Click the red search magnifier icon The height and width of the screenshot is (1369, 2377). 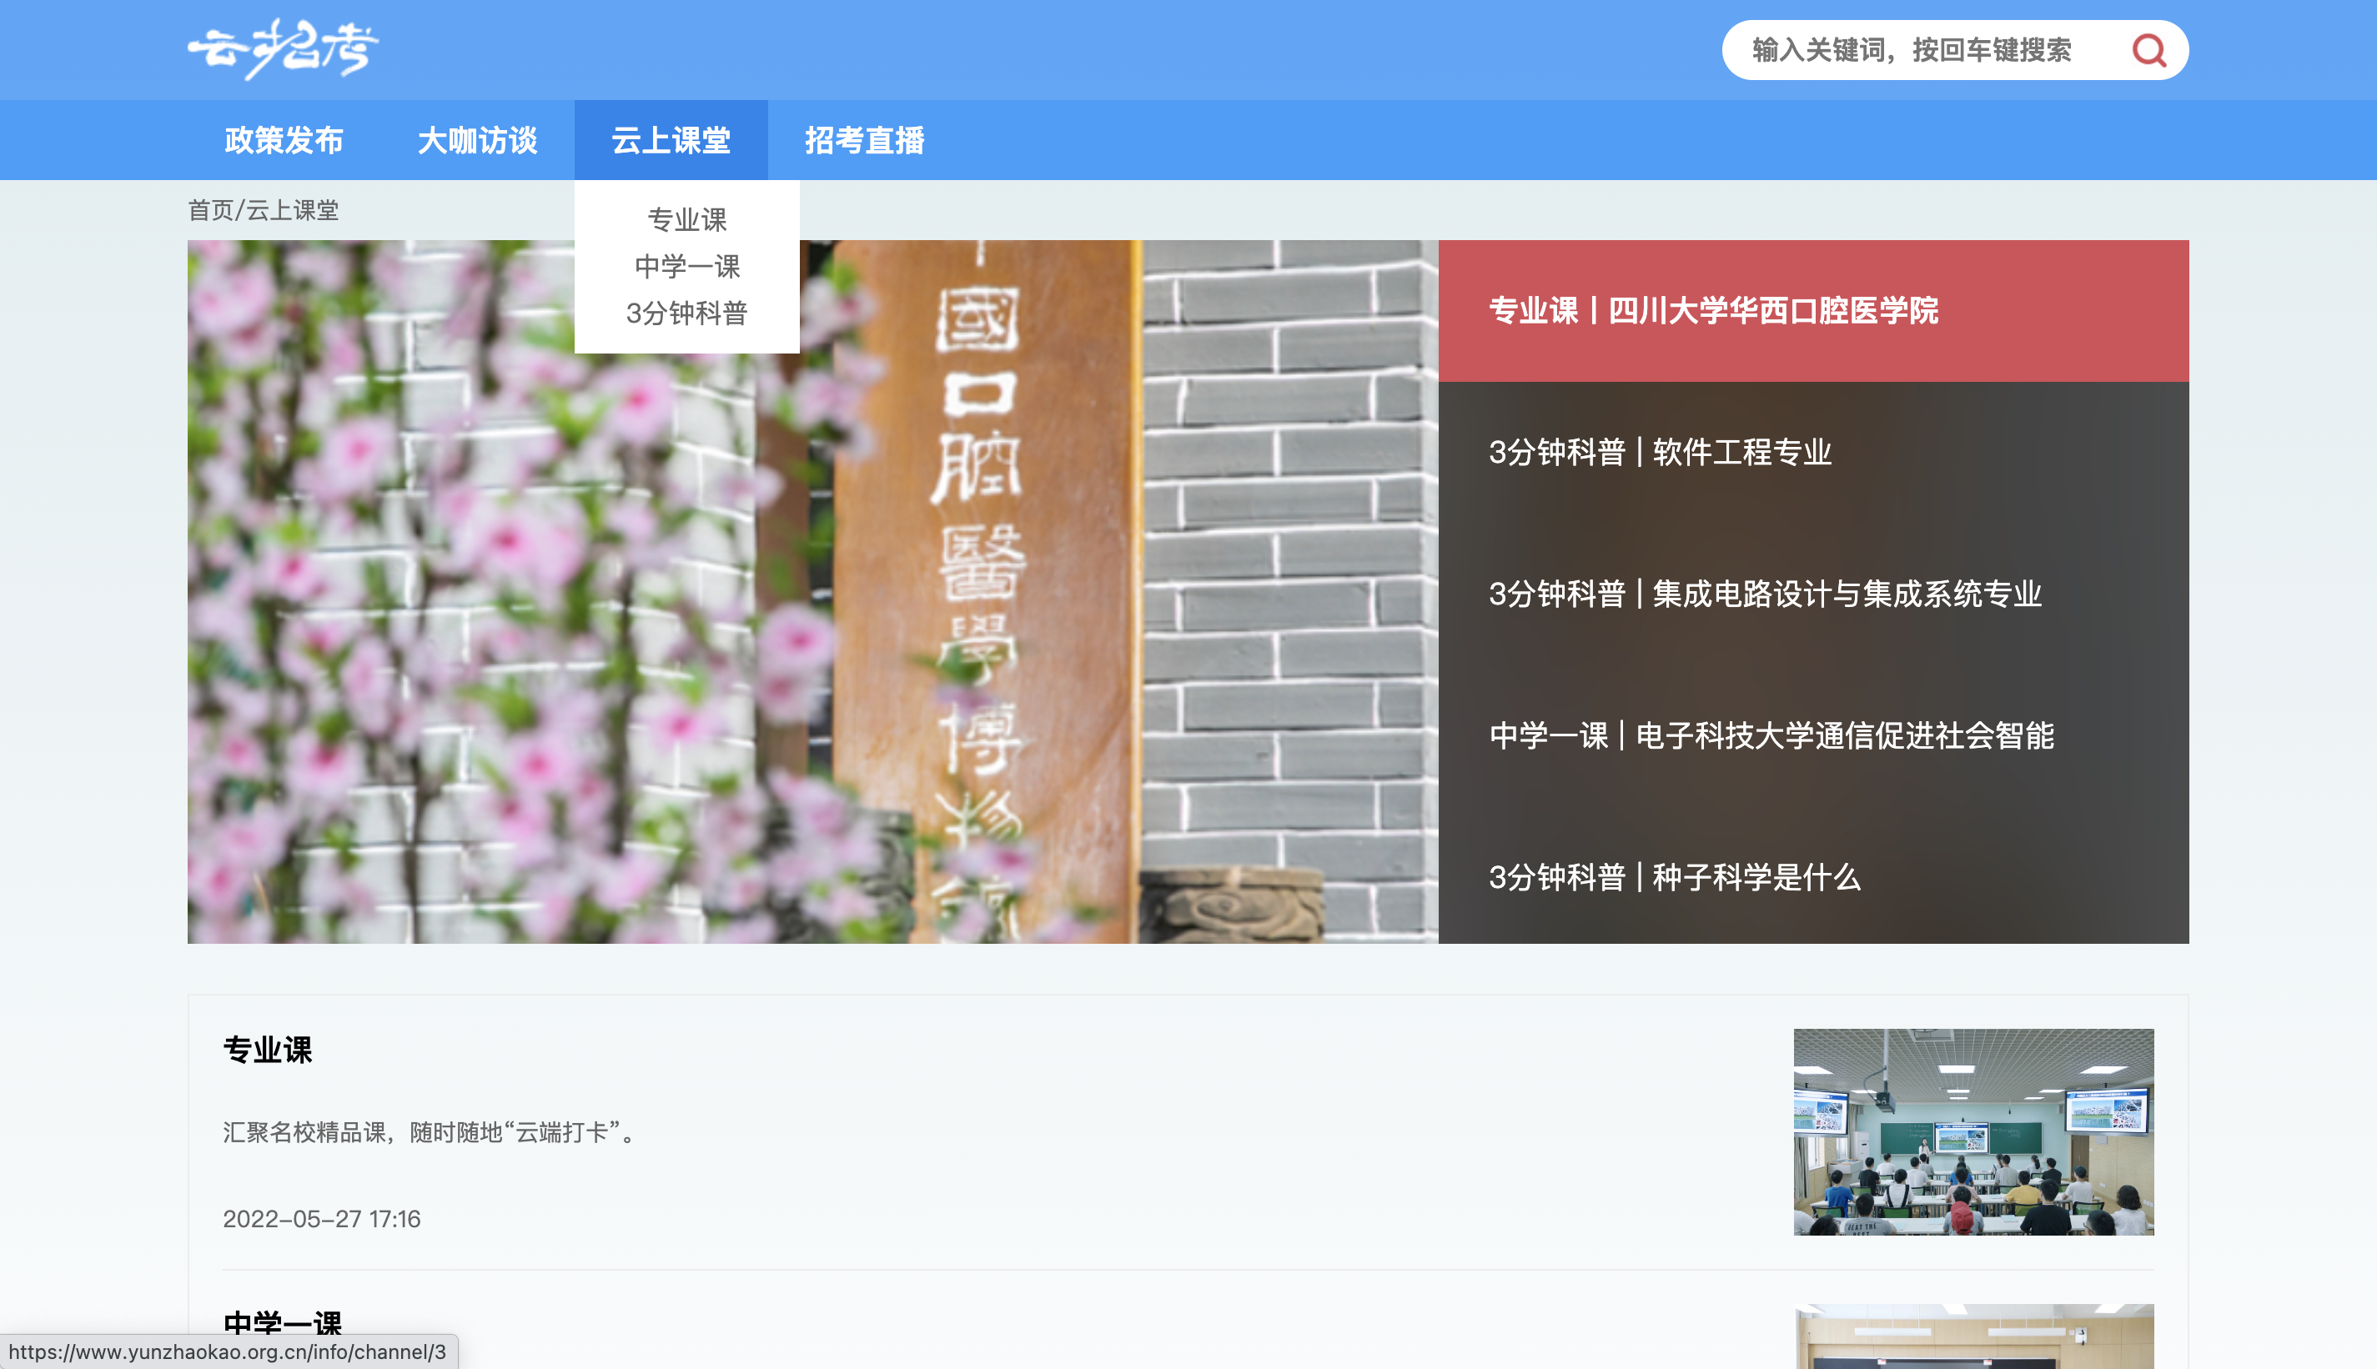(x=2148, y=50)
